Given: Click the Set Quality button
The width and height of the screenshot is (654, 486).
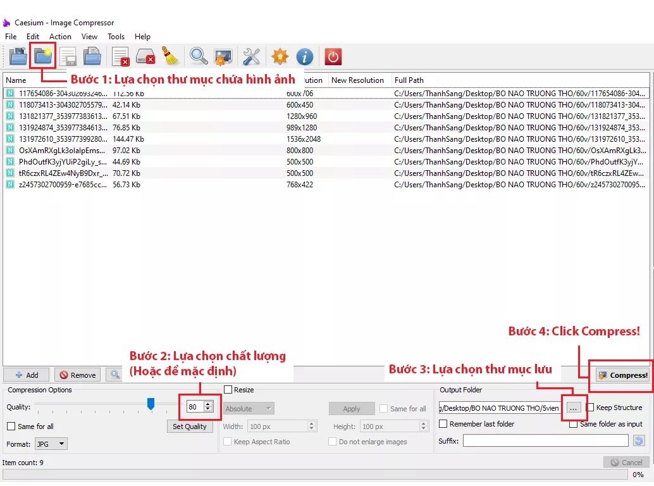Looking at the screenshot, I should [x=190, y=427].
